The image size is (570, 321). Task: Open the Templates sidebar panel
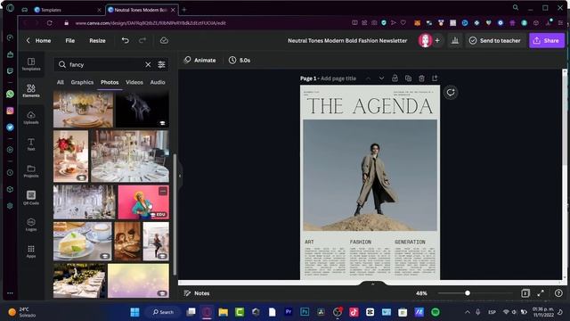(31, 64)
